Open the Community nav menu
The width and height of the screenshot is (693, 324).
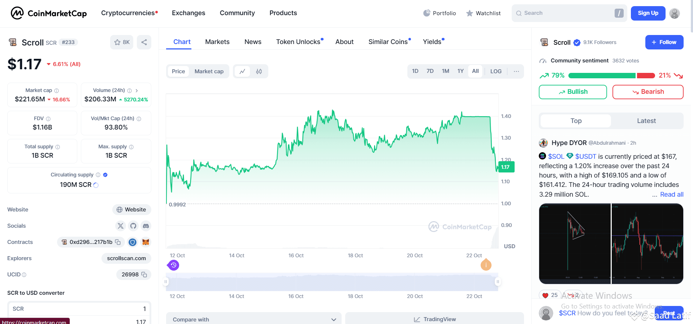pyautogui.click(x=237, y=13)
